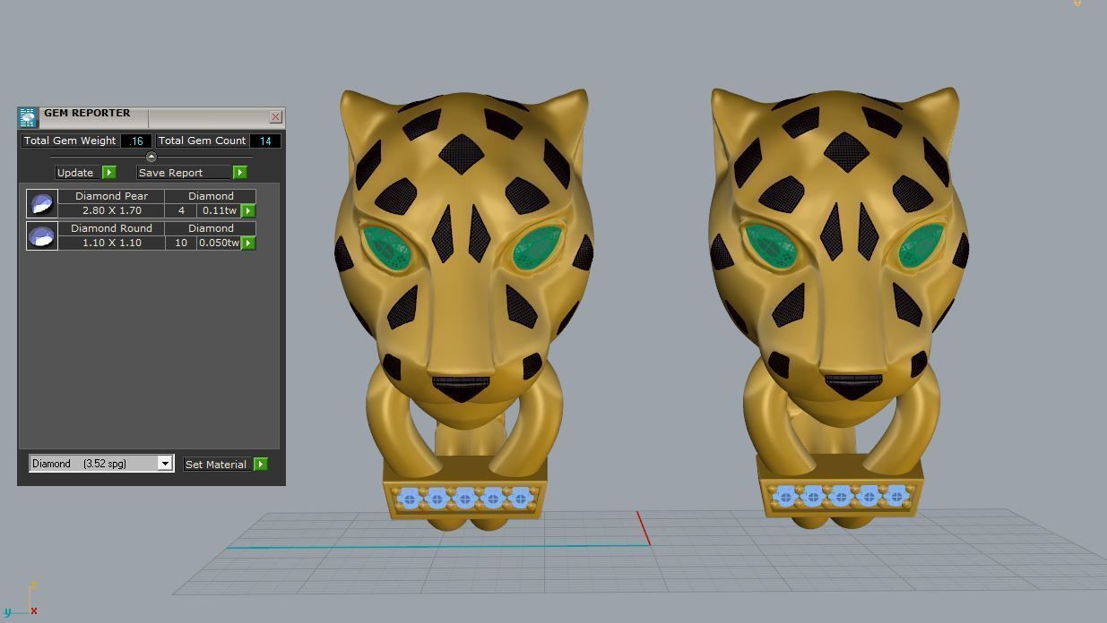Click the green arrow on 0.11tw row

(248, 210)
